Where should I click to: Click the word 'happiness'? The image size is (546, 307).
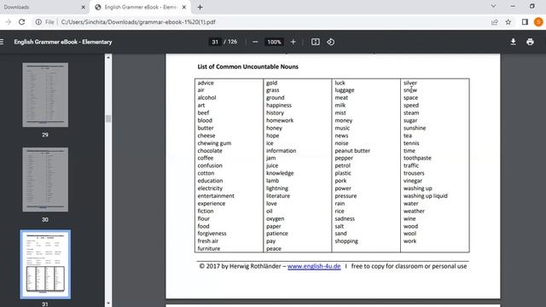[x=279, y=105]
